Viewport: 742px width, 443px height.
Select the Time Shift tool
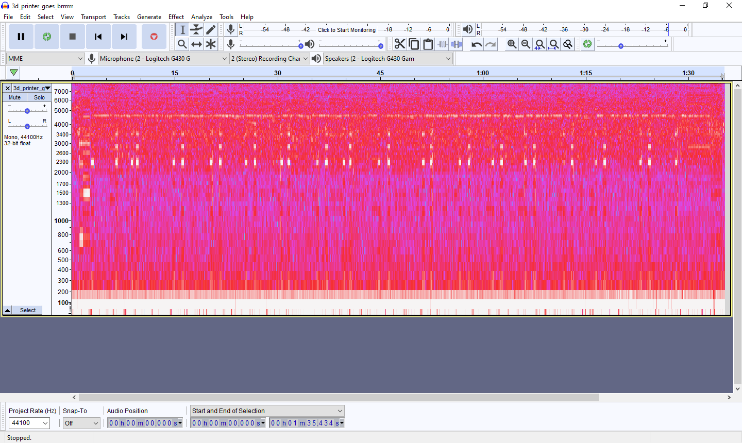(196, 44)
